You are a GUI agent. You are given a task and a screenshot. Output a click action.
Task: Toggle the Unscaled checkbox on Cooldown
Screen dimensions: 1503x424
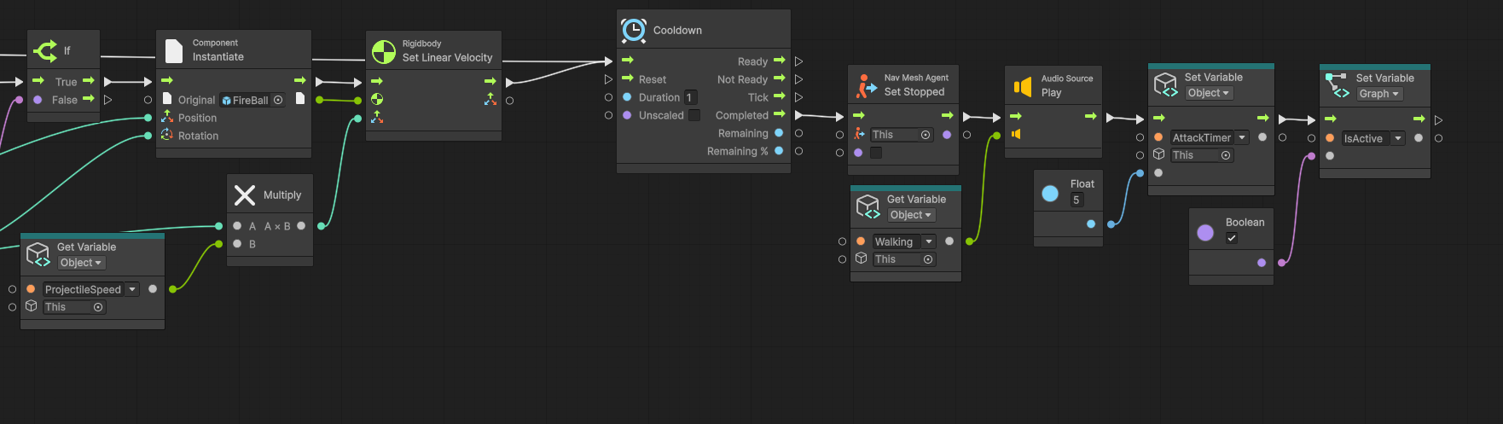click(x=694, y=115)
